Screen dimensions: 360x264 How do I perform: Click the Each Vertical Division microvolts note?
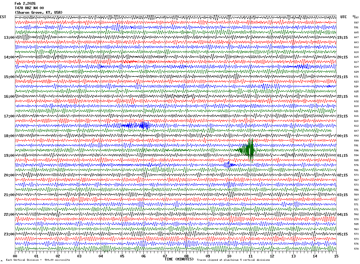38,260
